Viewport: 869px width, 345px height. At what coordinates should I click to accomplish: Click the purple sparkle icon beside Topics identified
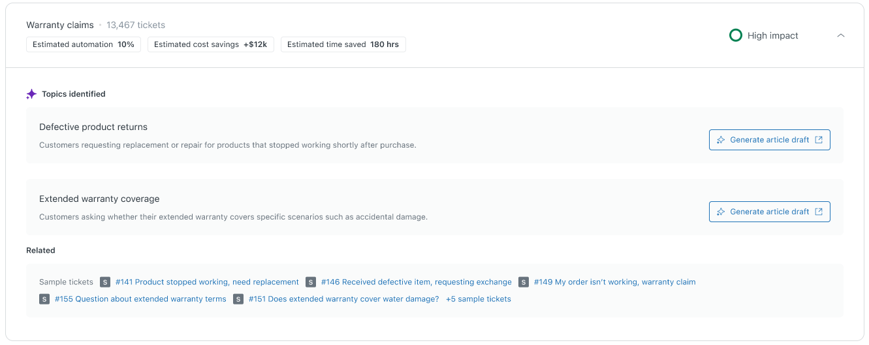pyautogui.click(x=31, y=94)
